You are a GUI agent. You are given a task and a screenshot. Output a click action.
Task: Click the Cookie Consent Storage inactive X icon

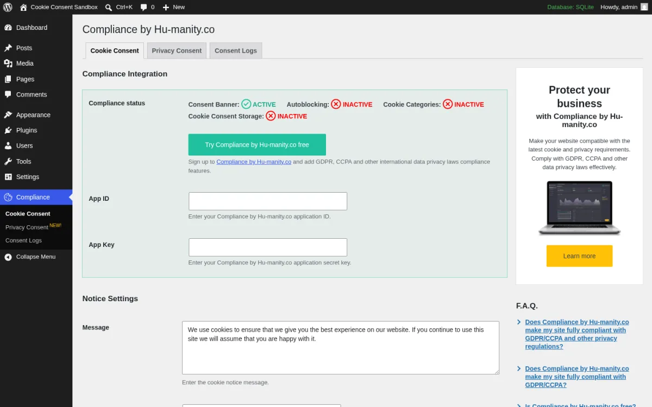271,116
